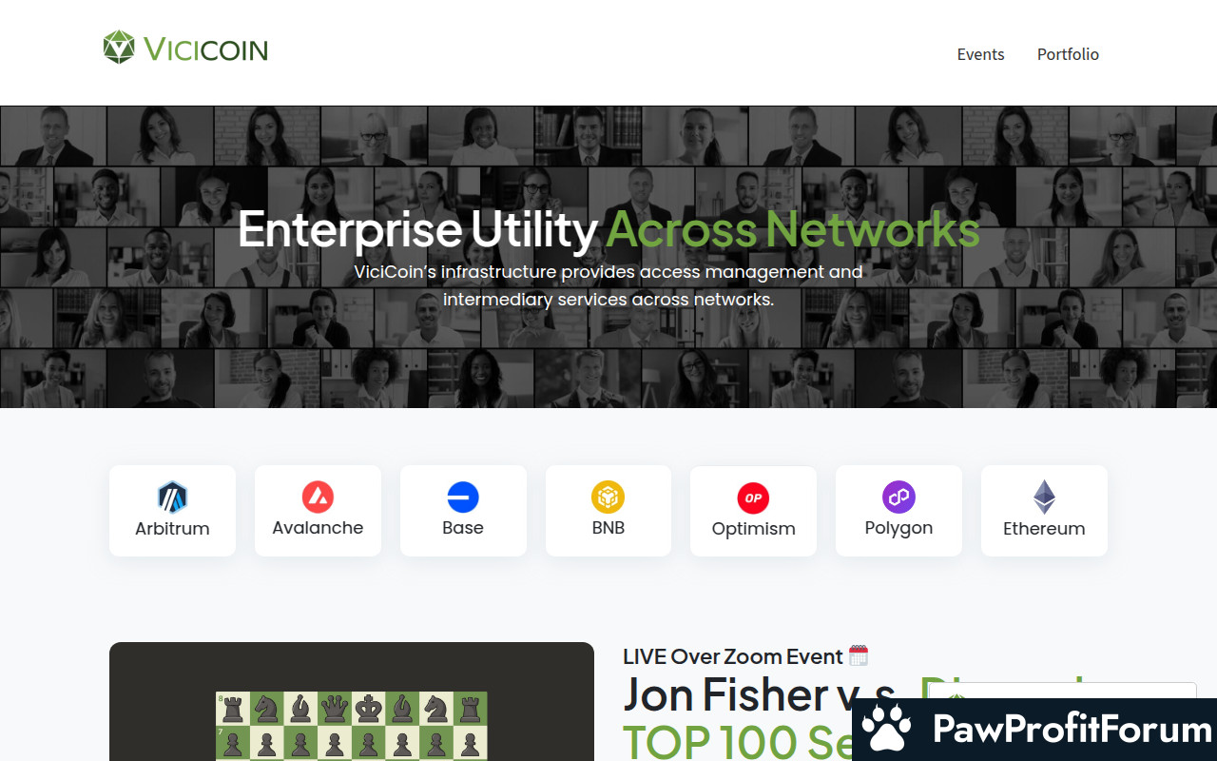Viewport: 1217px width, 761px height.
Task: Click the chessboard preview image
Action: 352,726
